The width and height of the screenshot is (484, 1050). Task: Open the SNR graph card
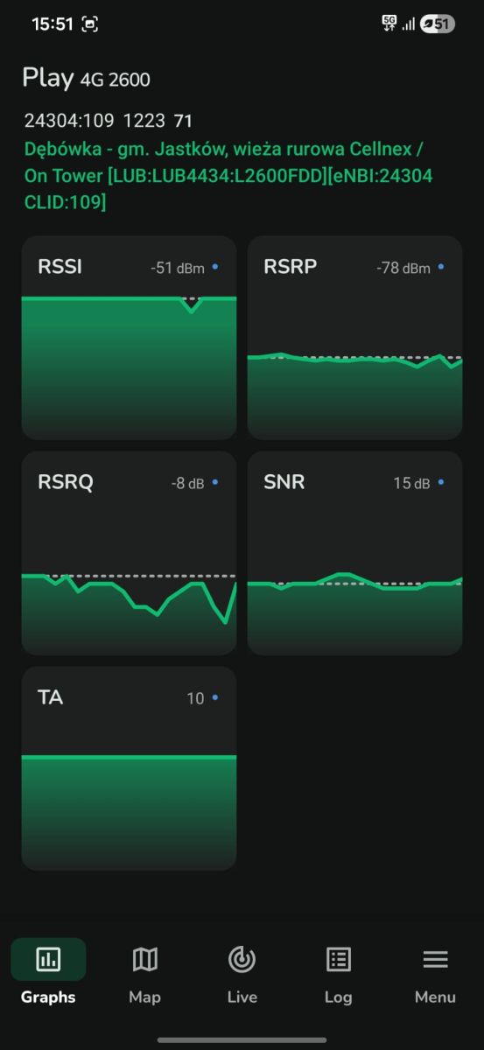354,553
